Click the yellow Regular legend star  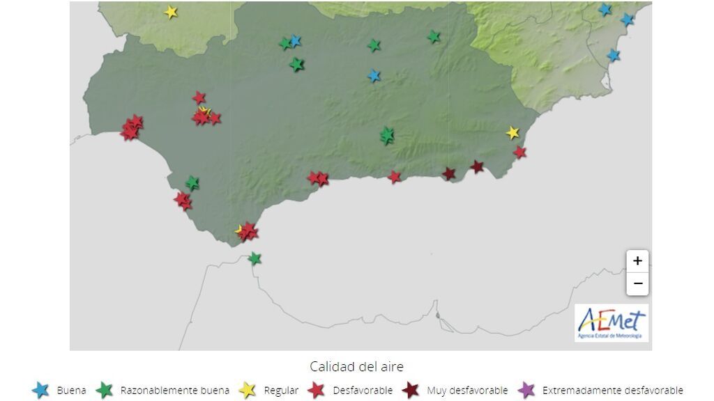247,390
